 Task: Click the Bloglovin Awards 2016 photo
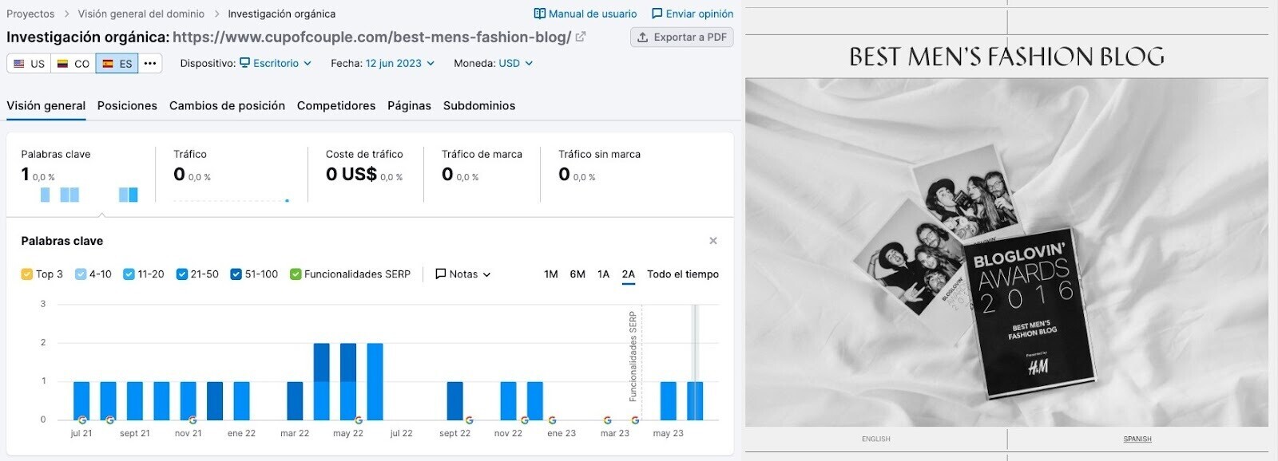[x=1006, y=252]
